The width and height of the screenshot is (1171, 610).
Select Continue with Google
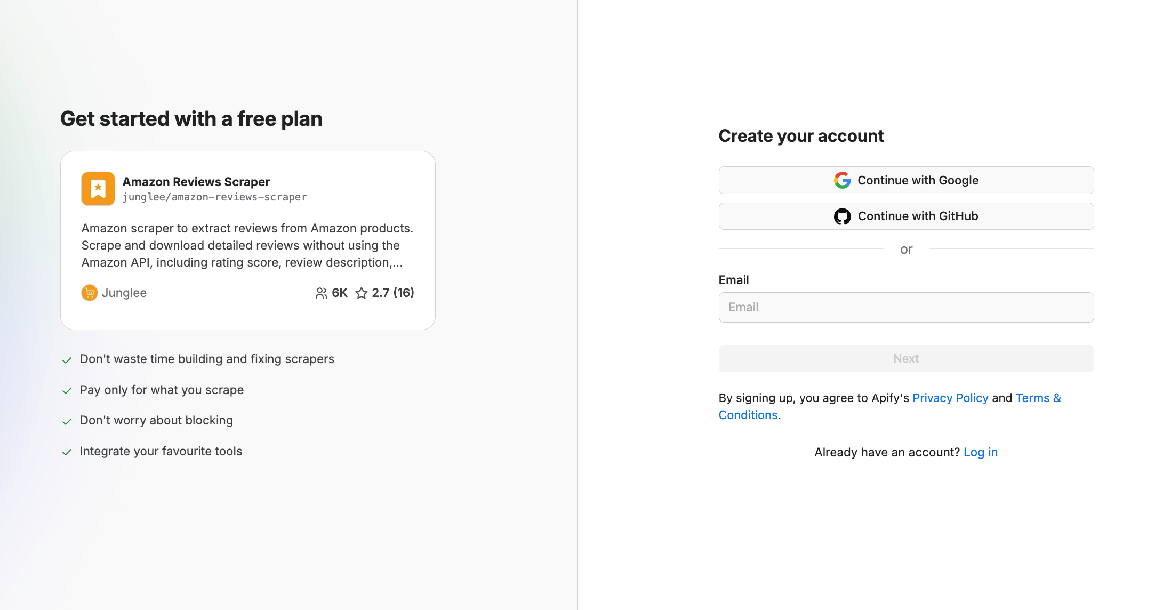[906, 180]
